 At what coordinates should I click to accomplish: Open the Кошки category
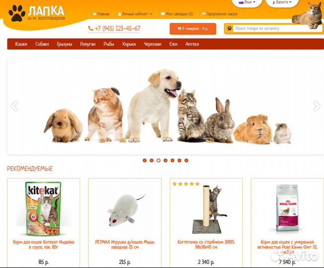[21, 44]
